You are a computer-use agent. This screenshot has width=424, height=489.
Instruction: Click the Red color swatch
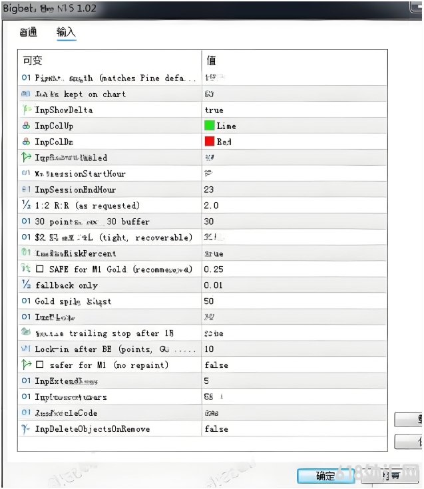point(210,142)
